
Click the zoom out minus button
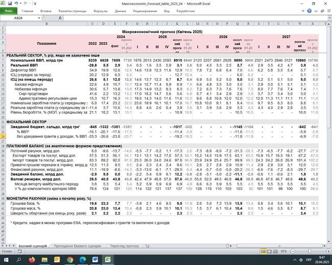click(x=293, y=251)
